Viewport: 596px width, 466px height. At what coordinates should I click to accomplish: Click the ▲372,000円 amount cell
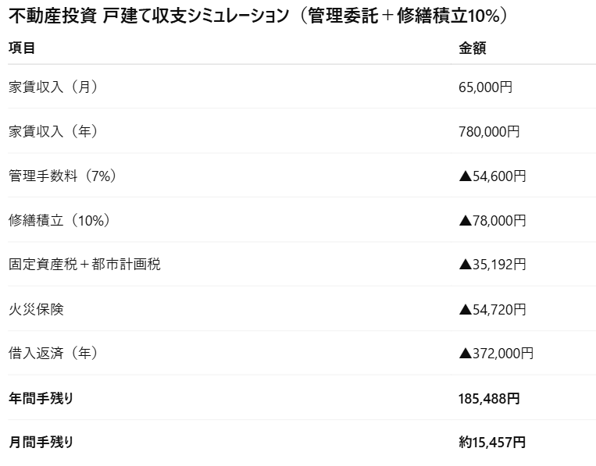click(496, 354)
